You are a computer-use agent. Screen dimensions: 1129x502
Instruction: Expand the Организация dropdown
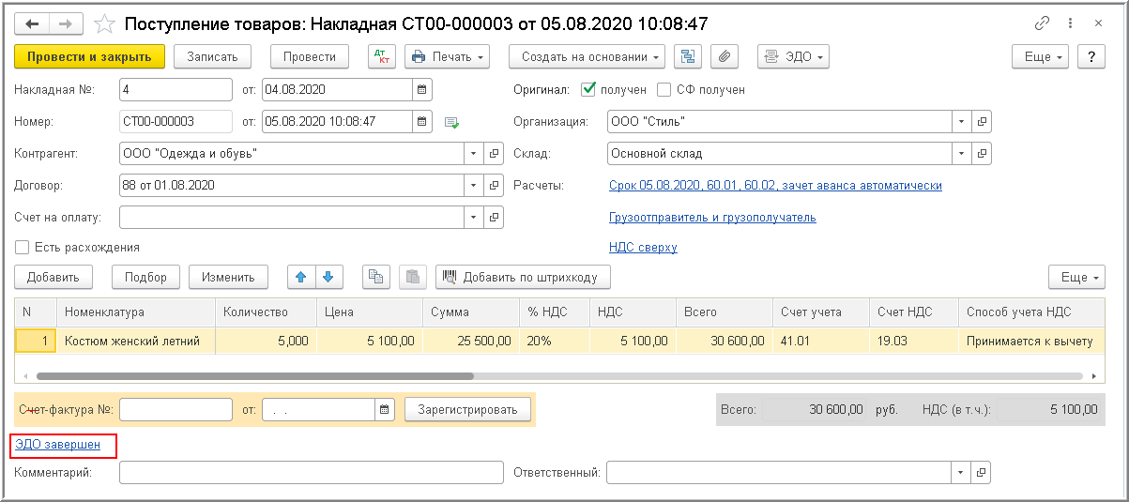tap(961, 121)
